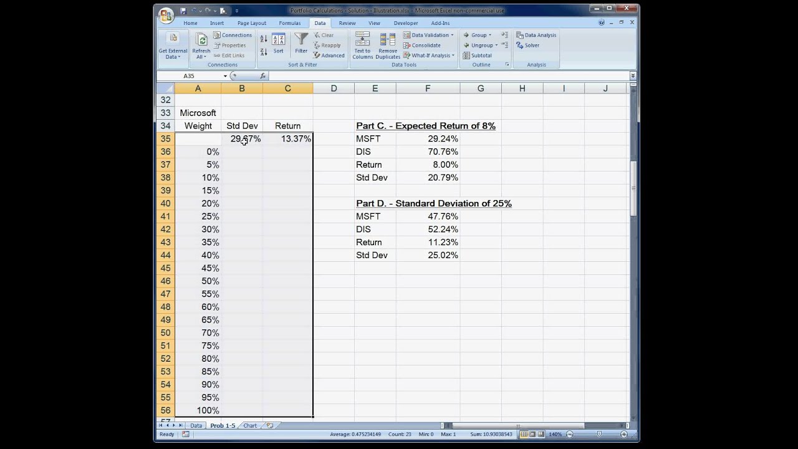Click the Sort Z to A icon
Screen dimensions: 798x449
tap(264, 52)
